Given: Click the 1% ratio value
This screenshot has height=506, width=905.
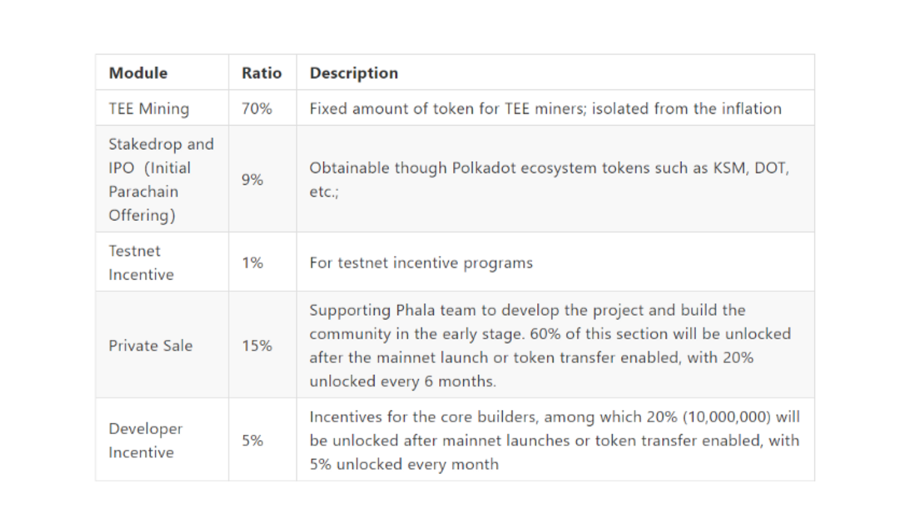Looking at the screenshot, I should click(253, 263).
